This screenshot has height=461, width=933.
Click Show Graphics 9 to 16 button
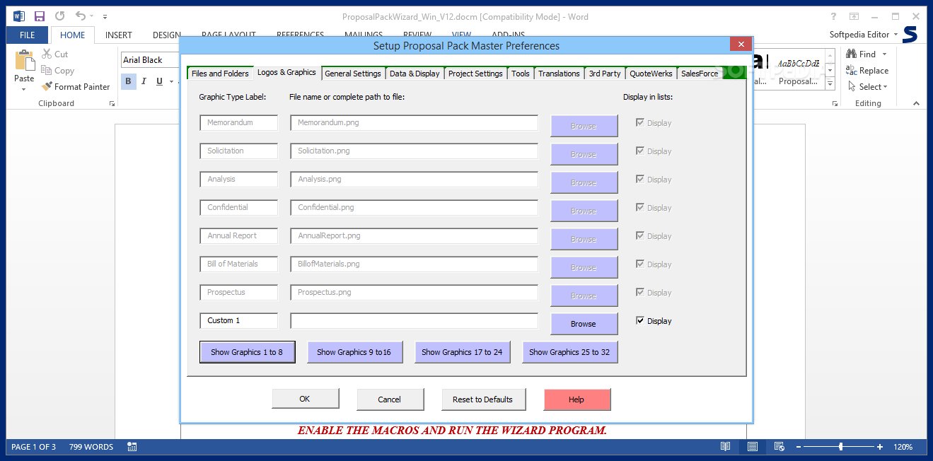click(x=354, y=352)
